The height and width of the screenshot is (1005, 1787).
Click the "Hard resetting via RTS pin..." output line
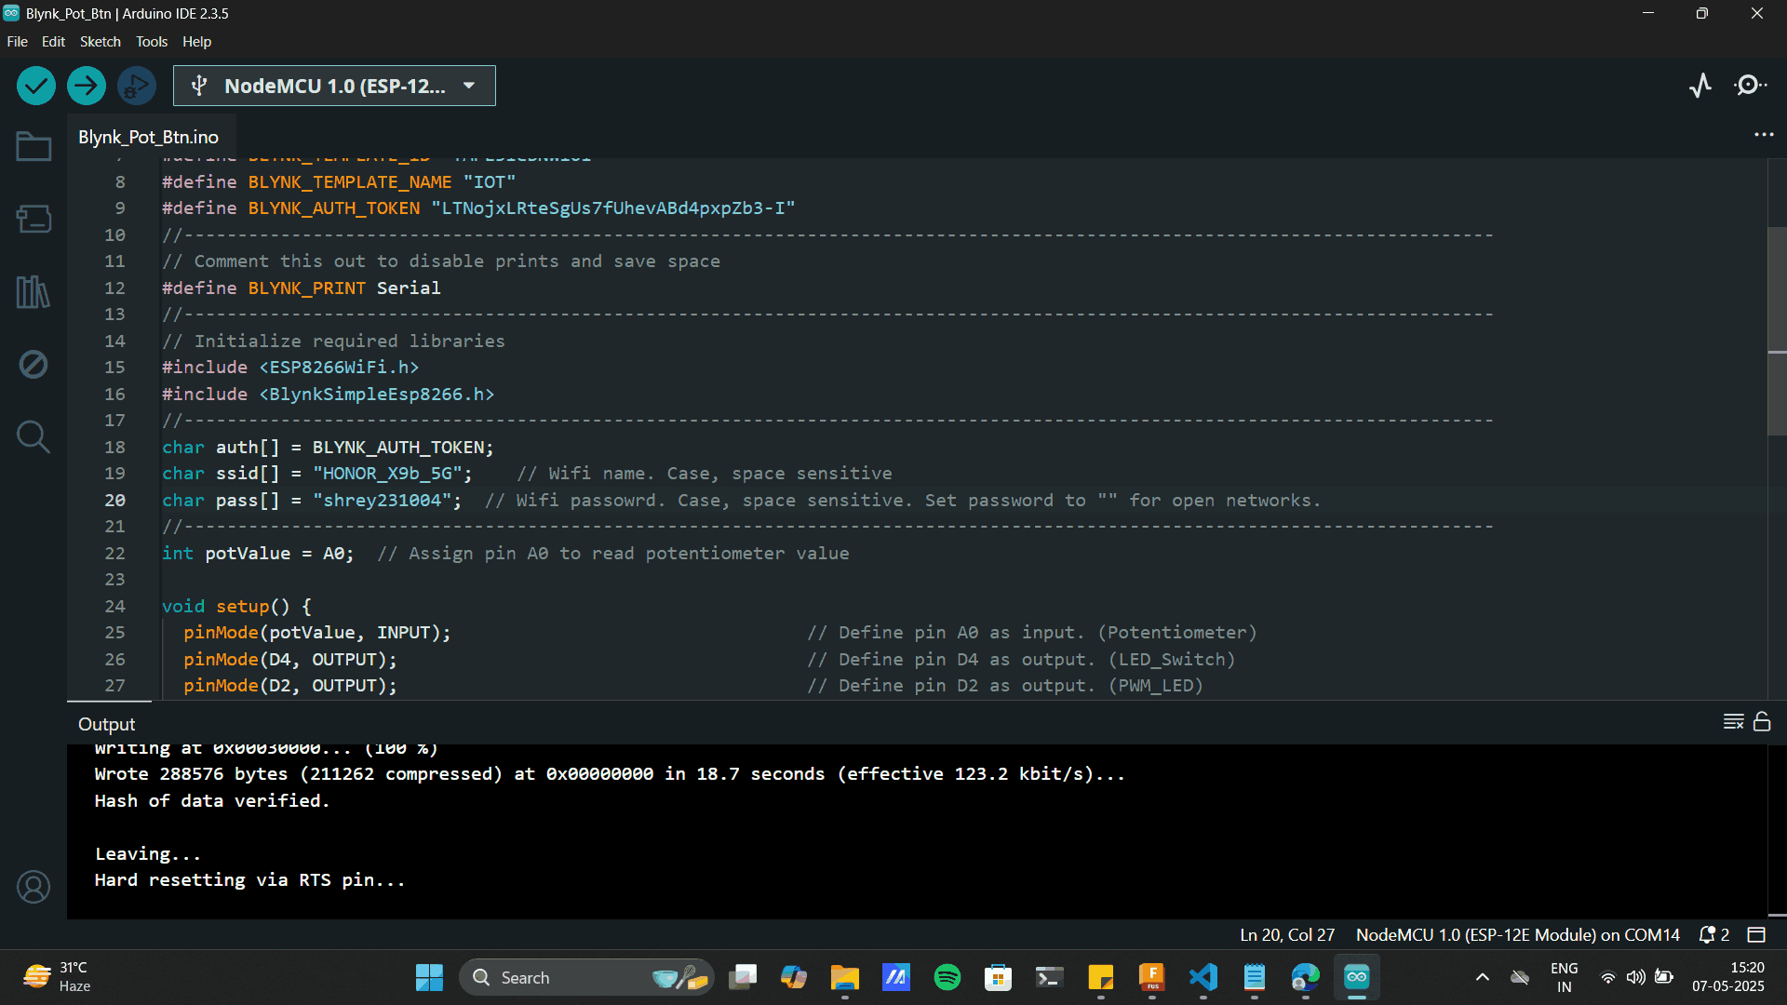250,880
